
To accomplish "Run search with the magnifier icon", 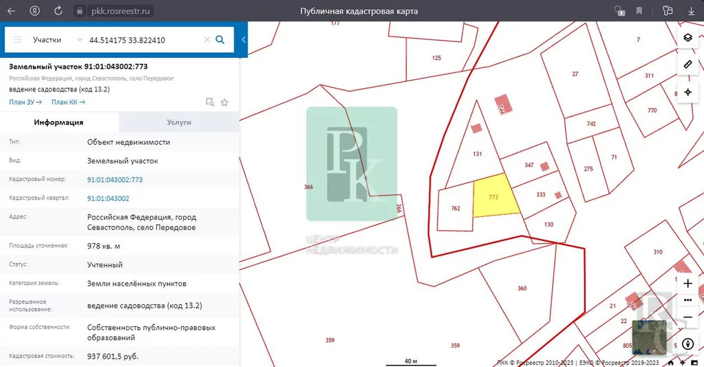I will (220, 39).
